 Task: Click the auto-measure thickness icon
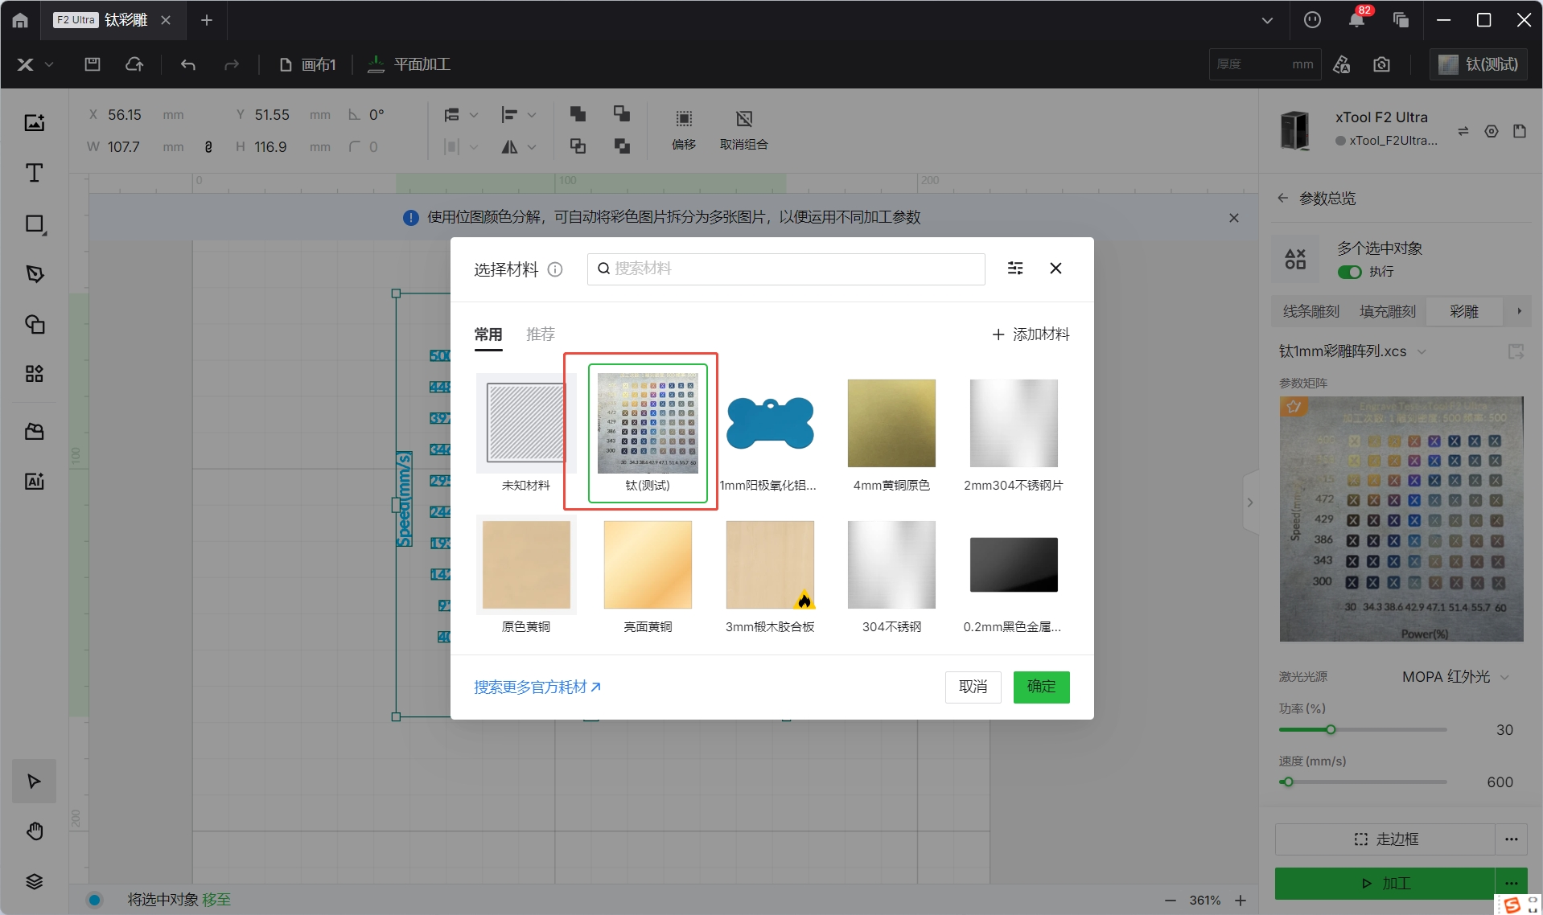[1341, 64]
